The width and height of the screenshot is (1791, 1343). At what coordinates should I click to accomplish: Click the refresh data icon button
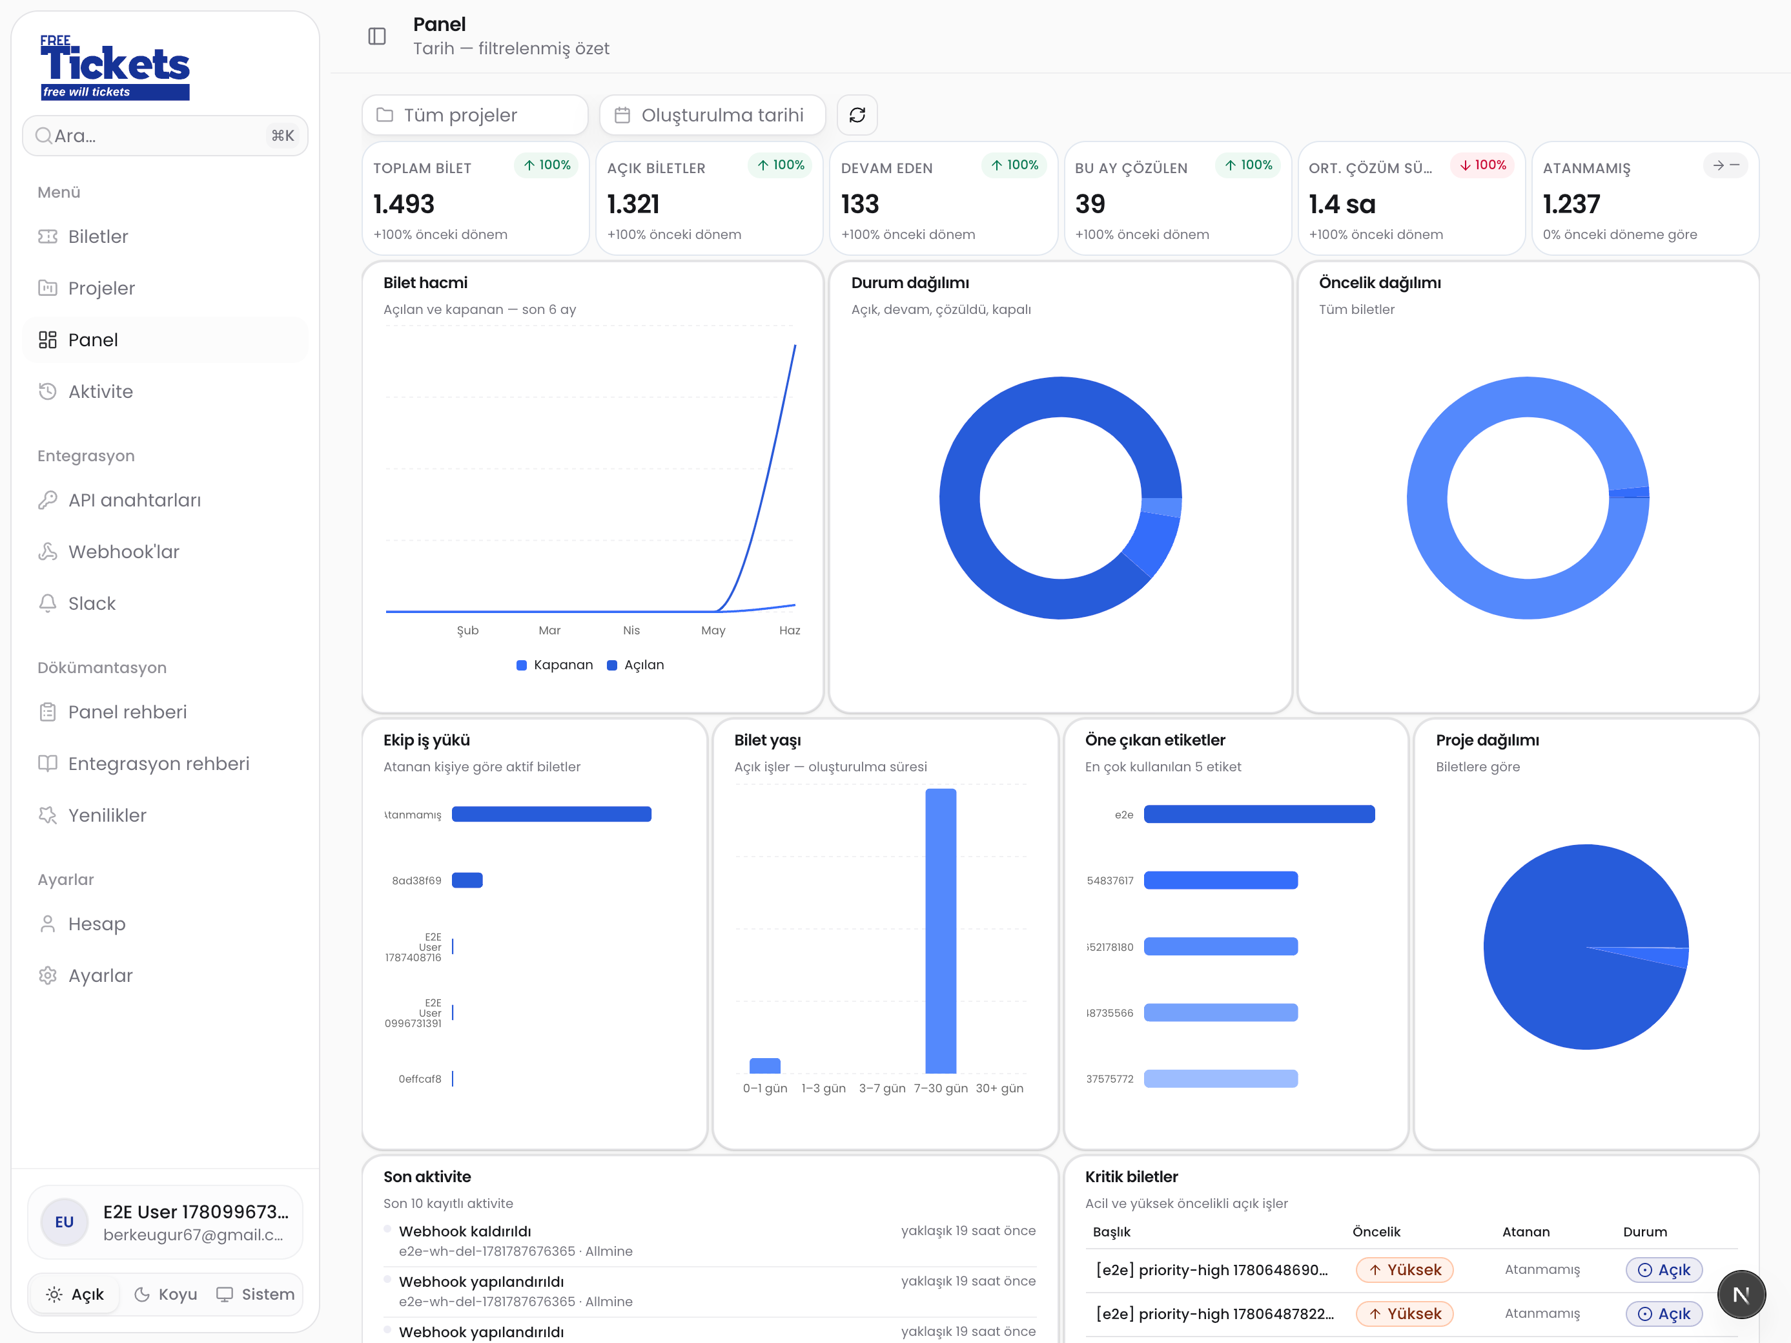857,115
